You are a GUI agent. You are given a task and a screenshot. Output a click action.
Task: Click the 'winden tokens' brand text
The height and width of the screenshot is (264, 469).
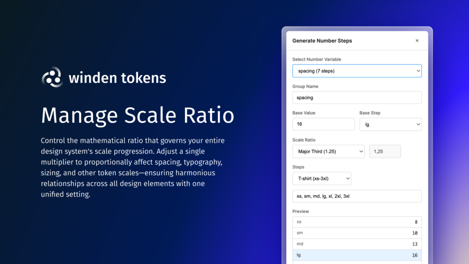click(117, 78)
